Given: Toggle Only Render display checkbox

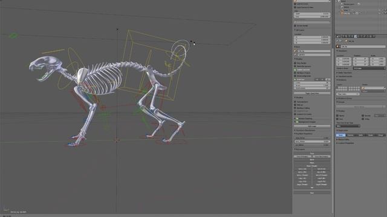Looking at the screenshot, I should click(295, 63).
